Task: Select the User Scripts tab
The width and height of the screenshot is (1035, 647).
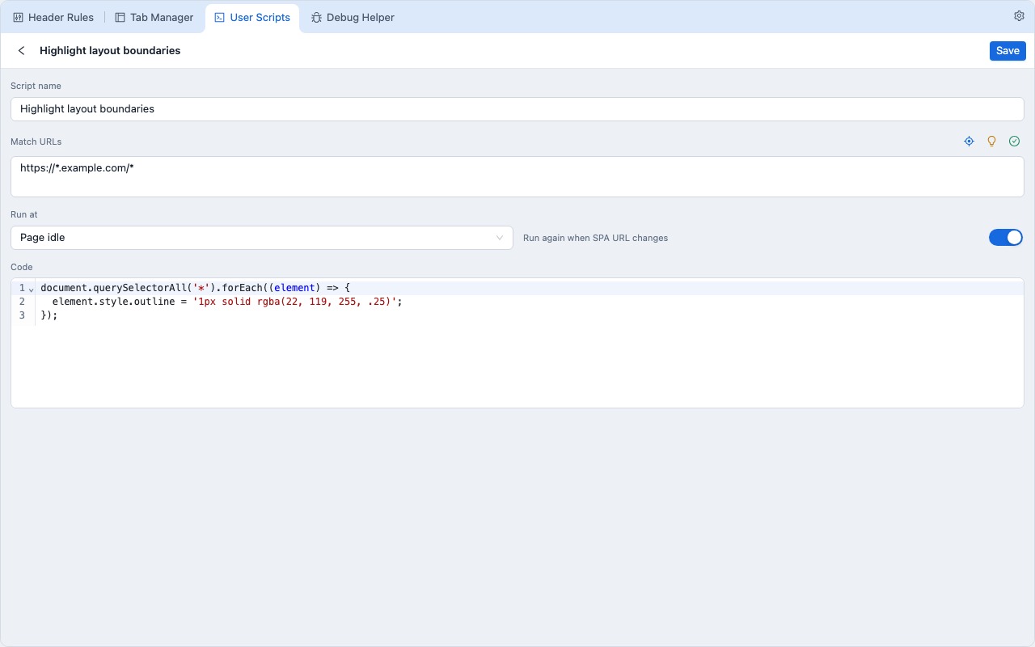Action: [252, 17]
